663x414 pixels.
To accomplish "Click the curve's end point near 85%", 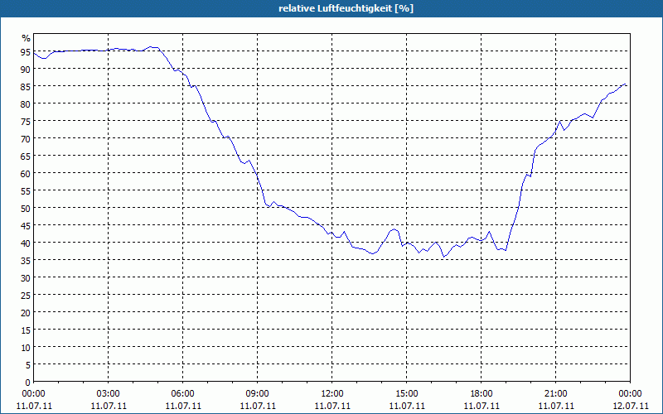I will coord(625,84).
